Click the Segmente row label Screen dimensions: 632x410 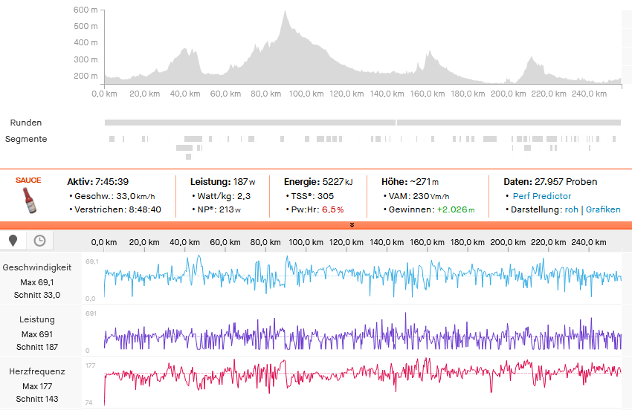pos(26,139)
